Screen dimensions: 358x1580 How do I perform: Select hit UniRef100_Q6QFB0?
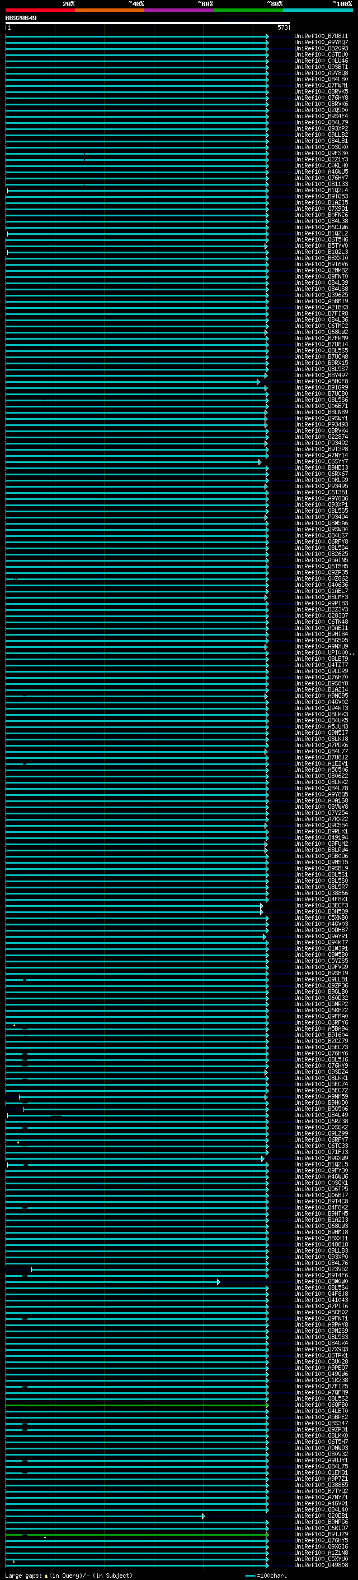point(321,1405)
